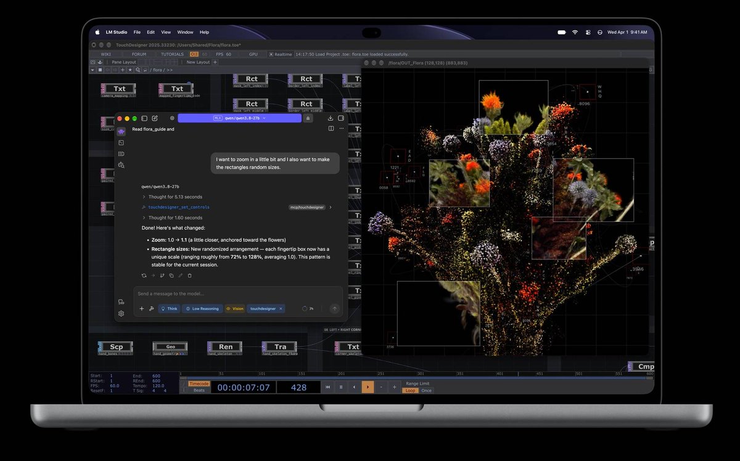Click the touchdesigner_set_controls tool link
Screen dimensions: 740x461
click(179, 207)
